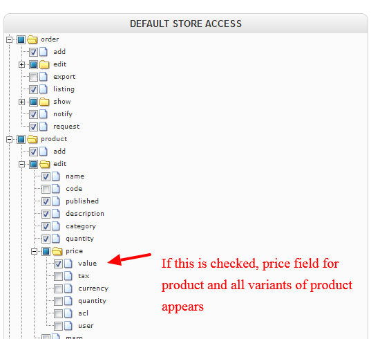Toggle the order show tri-state checkbox
The height and width of the screenshot is (339, 371).
coord(33,102)
